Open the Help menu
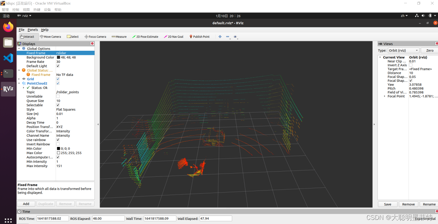 [45, 30]
